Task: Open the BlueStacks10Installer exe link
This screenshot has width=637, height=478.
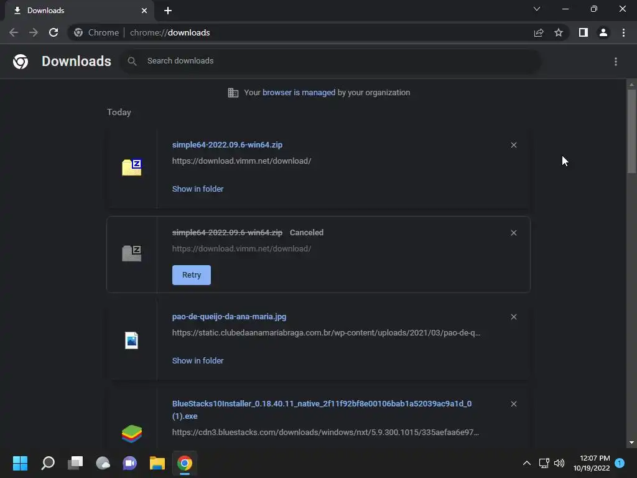Action: [x=322, y=410]
